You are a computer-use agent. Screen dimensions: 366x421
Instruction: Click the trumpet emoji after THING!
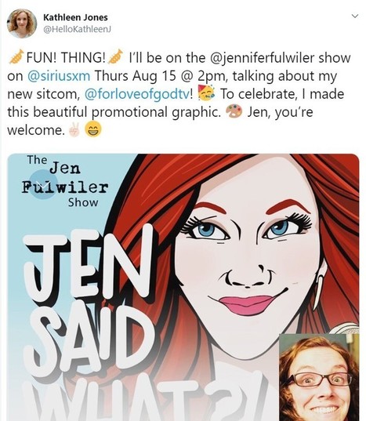click(115, 57)
